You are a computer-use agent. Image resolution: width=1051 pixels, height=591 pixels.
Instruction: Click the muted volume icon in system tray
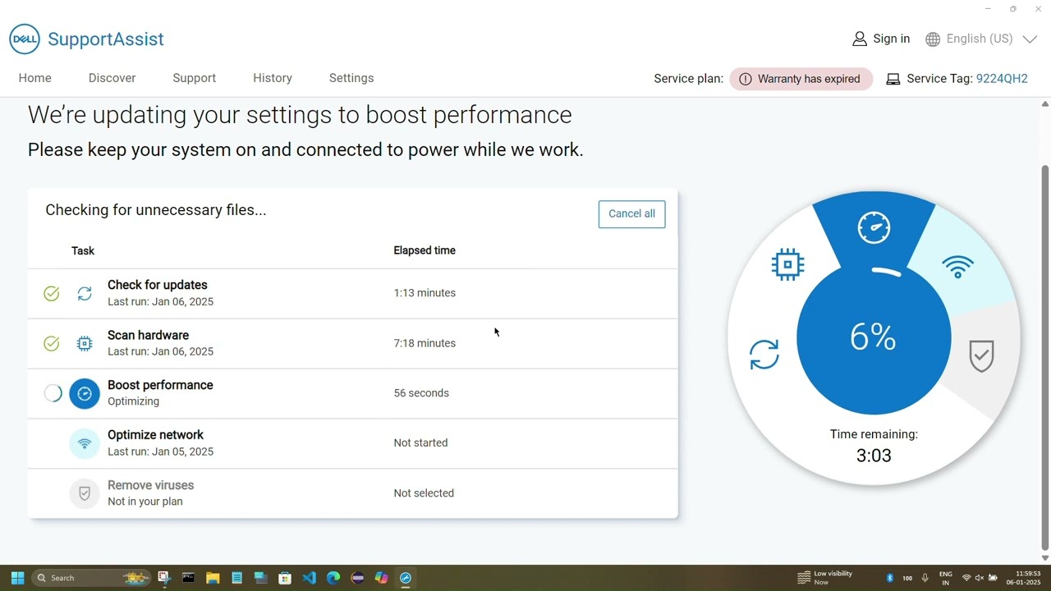(x=980, y=578)
